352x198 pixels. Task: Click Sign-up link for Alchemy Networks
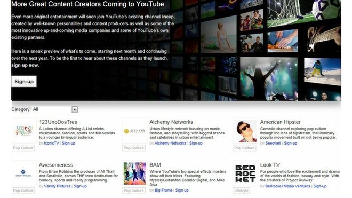click(x=196, y=143)
